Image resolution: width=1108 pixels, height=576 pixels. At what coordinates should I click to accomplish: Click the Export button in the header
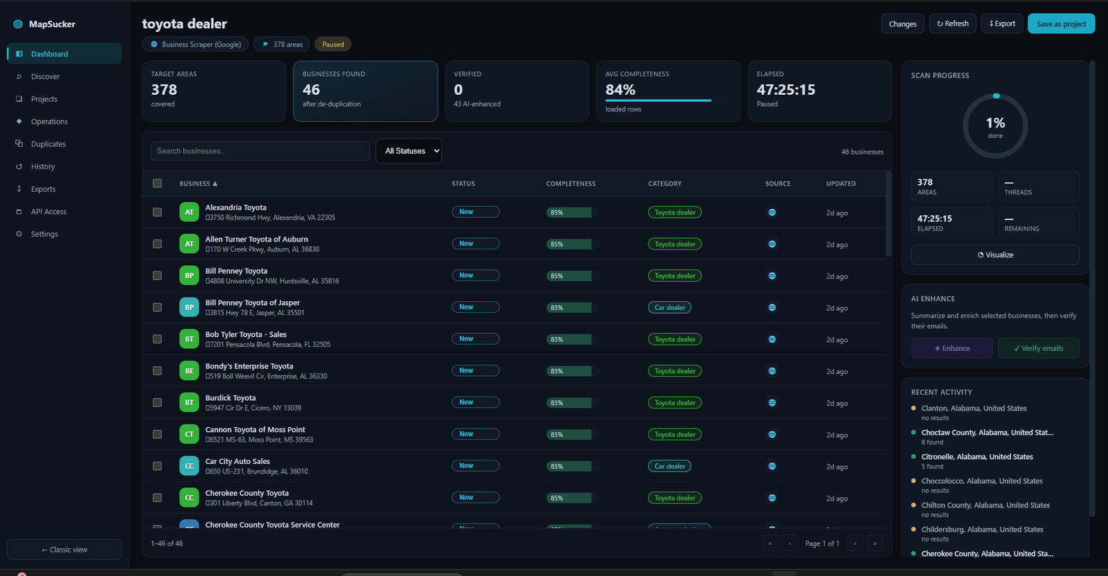1002,24
